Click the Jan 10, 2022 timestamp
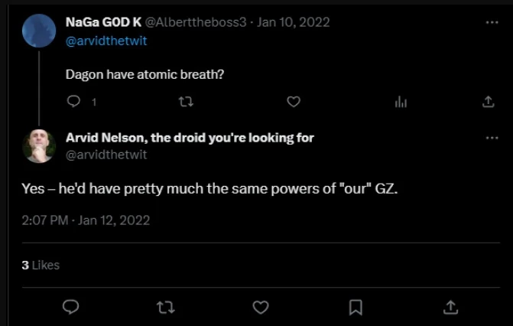 click(294, 22)
